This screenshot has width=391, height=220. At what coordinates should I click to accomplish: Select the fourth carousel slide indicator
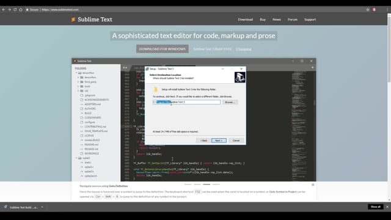[x=216, y=185]
